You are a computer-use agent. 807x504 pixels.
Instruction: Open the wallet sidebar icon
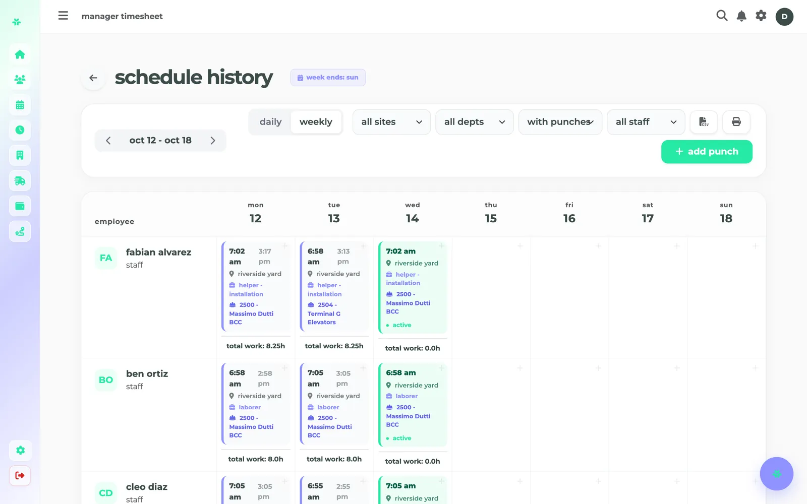pyautogui.click(x=20, y=206)
